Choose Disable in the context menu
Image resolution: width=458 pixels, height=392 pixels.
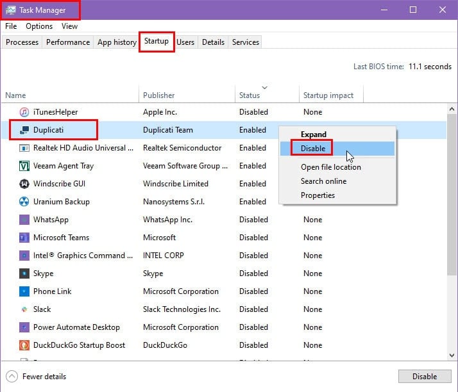[x=337, y=149]
